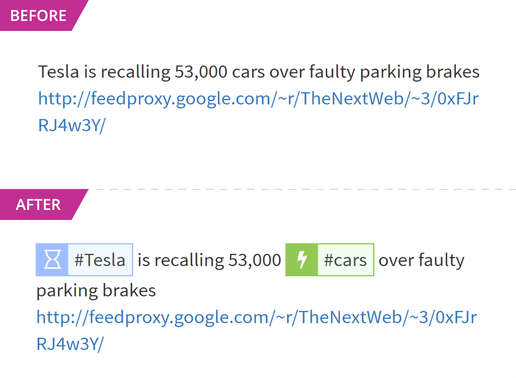Click "parking brakes" text in the After section
The width and height of the screenshot is (516, 378).
96,290
